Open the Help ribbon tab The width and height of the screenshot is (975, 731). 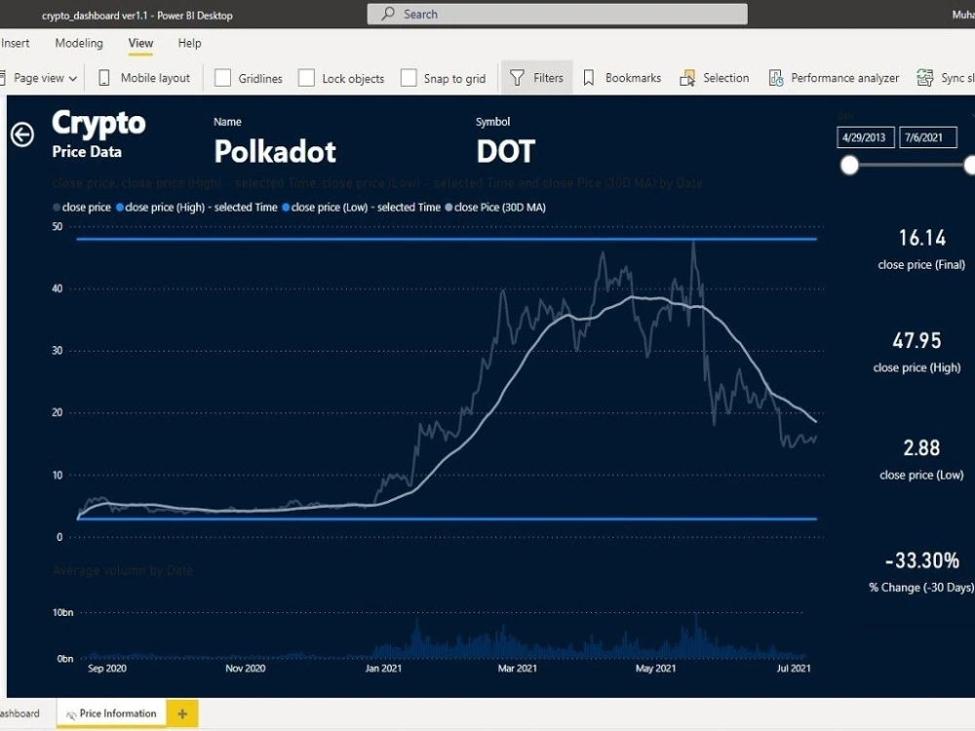(190, 43)
